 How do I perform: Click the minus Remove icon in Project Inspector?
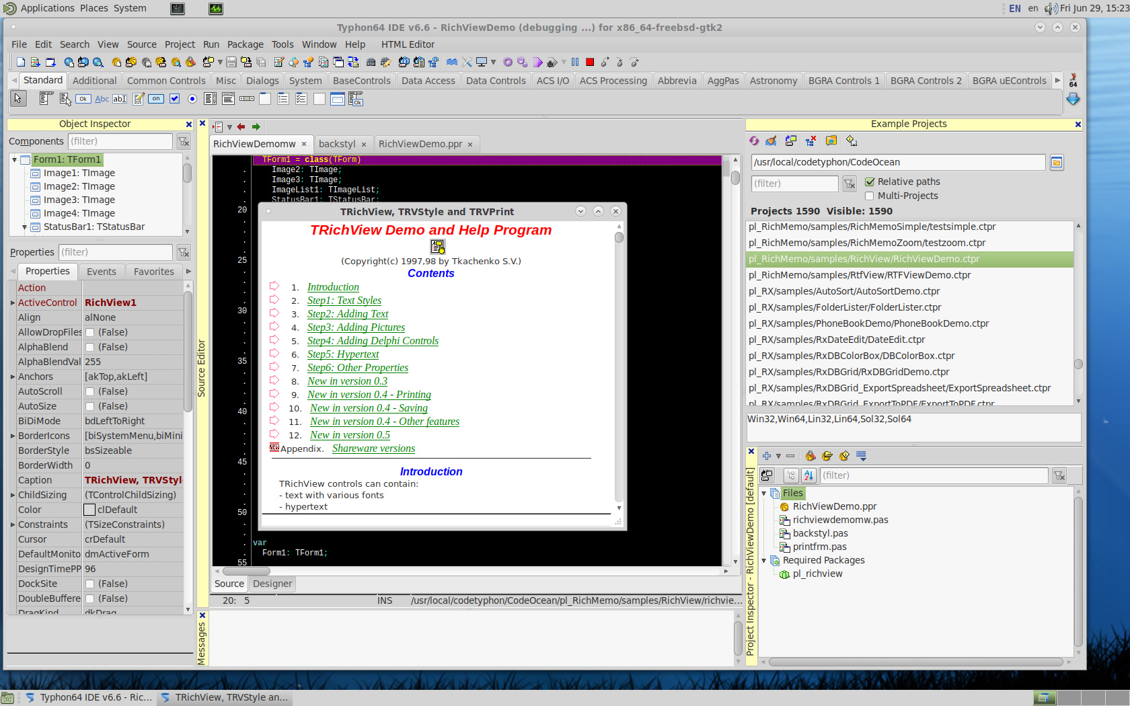tap(790, 456)
